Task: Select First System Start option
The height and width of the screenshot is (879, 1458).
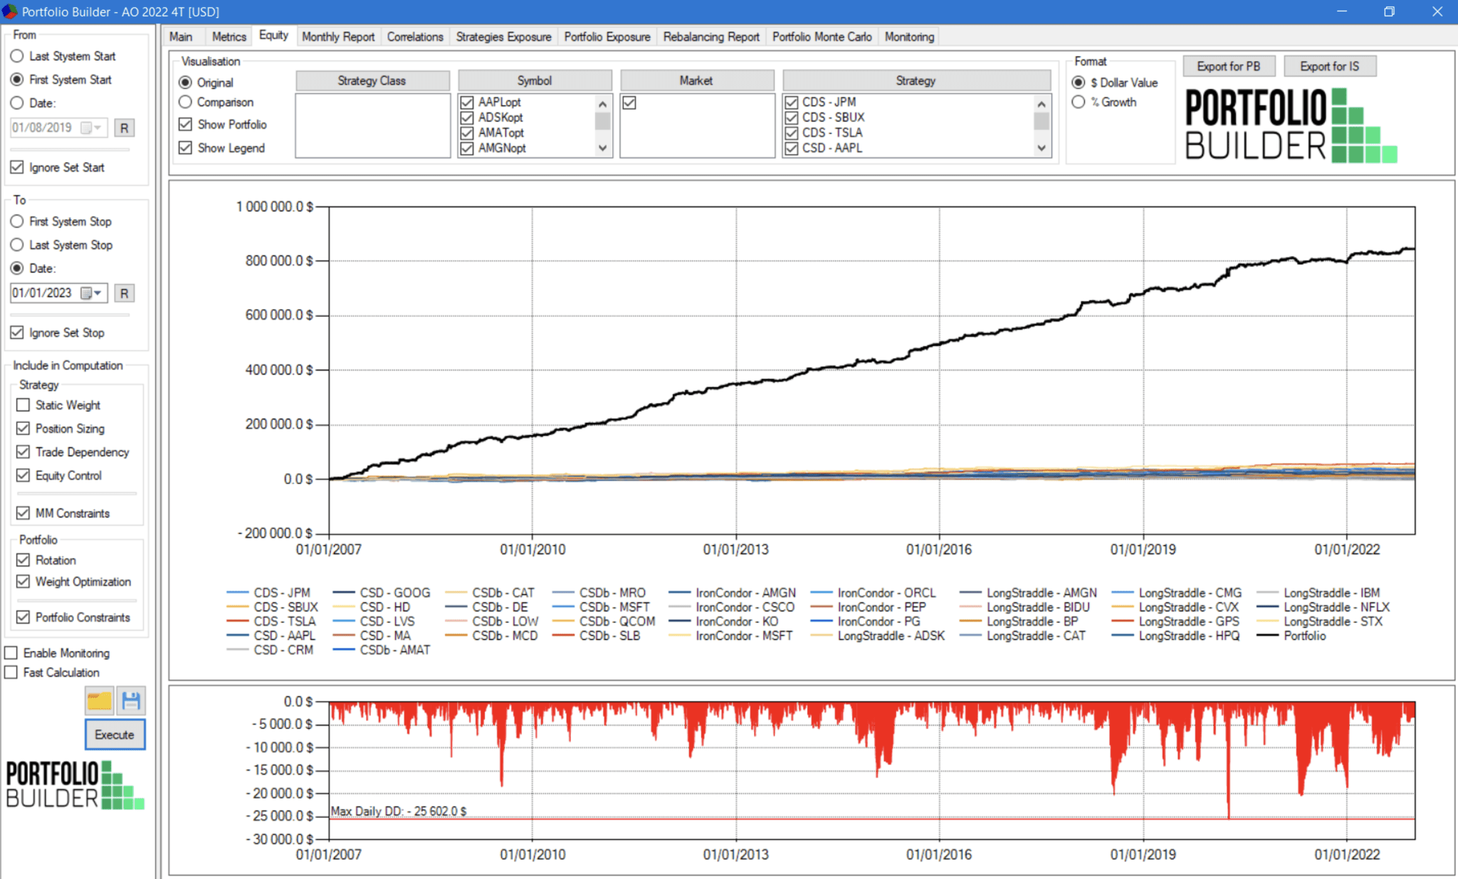Action: click(17, 80)
